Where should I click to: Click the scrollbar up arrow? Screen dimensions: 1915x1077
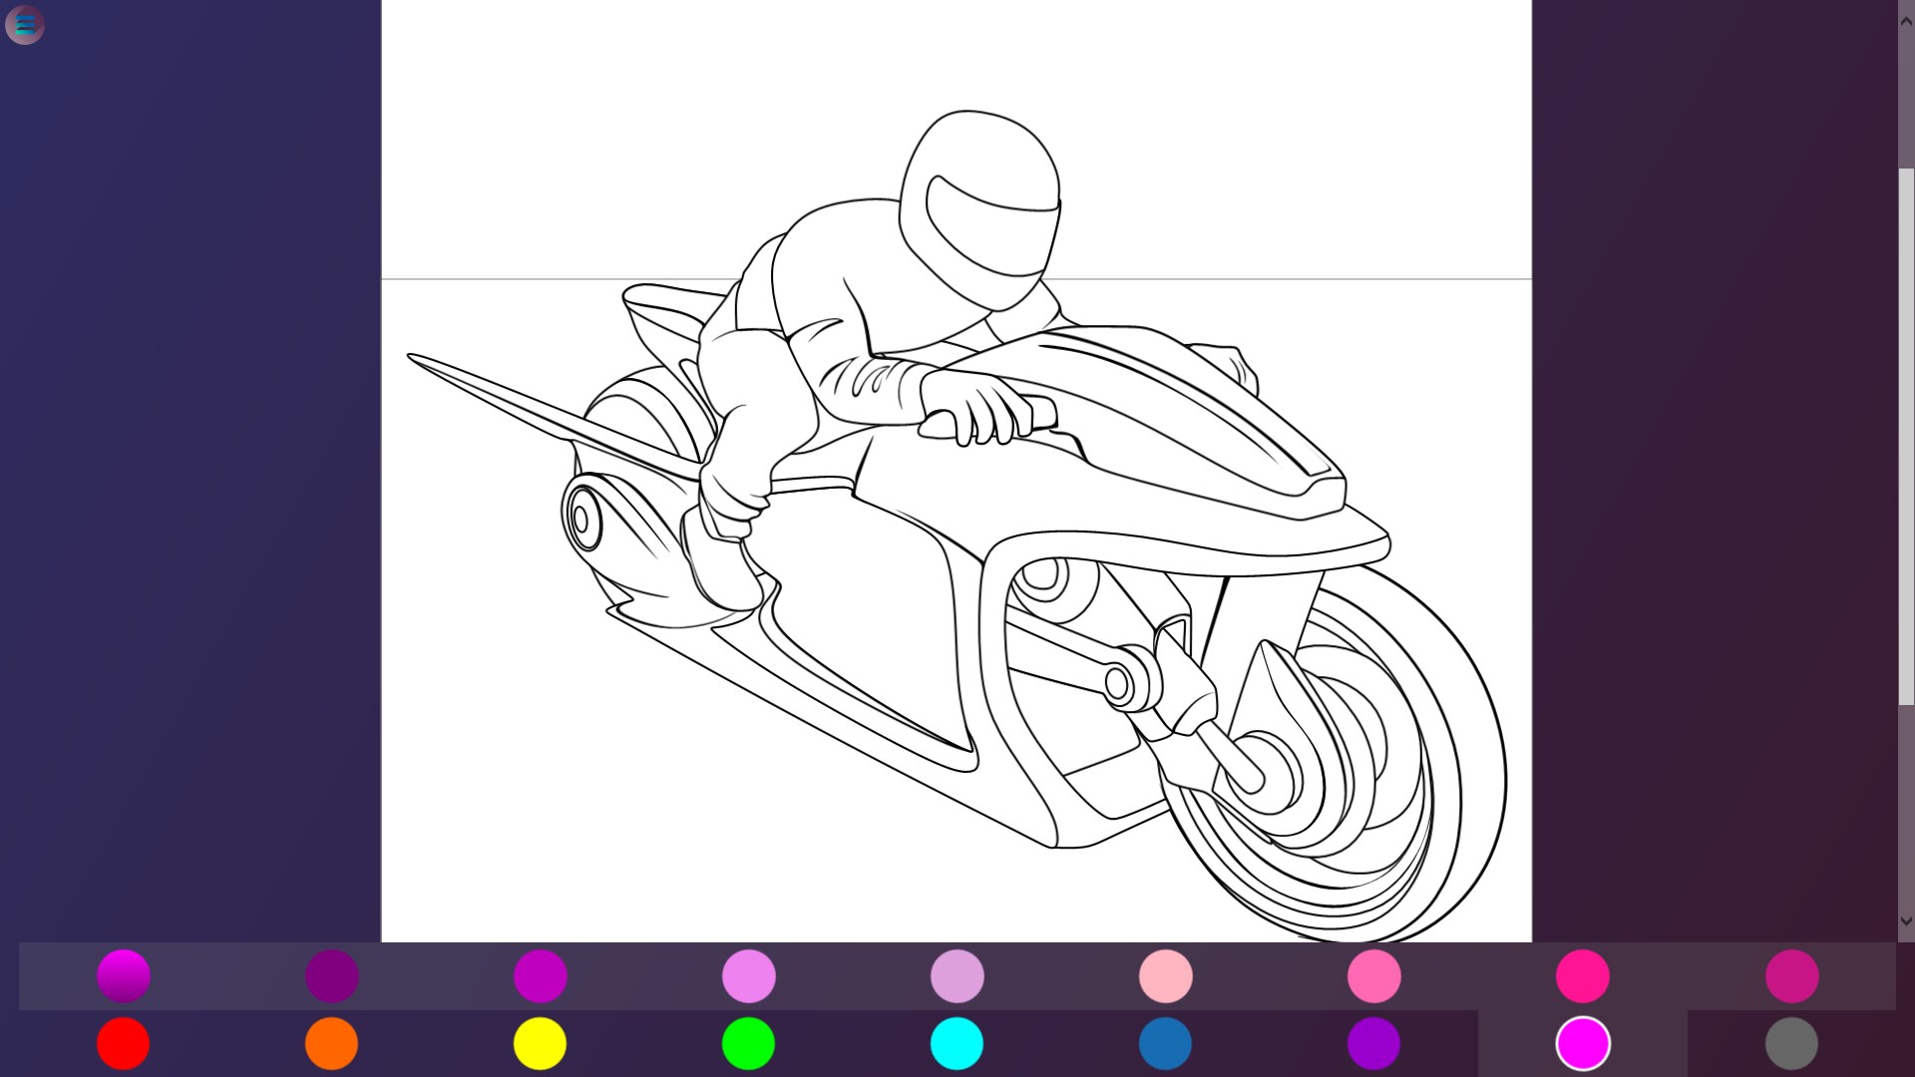coord(1906,20)
